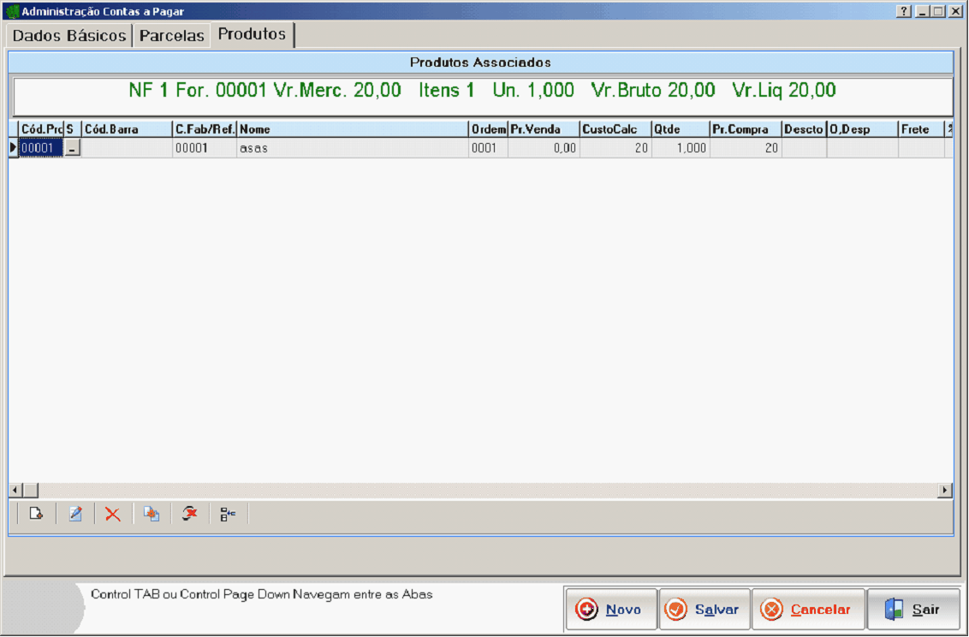Click the refresh icon with red X
Screen dimensions: 969x637
point(190,515)
